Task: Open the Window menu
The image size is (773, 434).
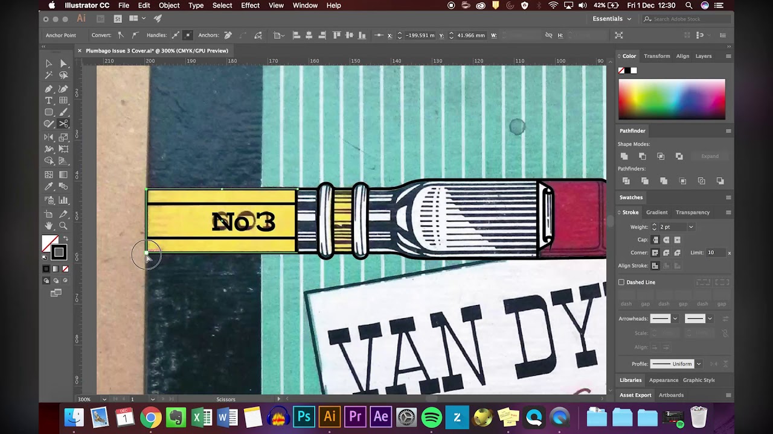Action: tap(305, 5)
